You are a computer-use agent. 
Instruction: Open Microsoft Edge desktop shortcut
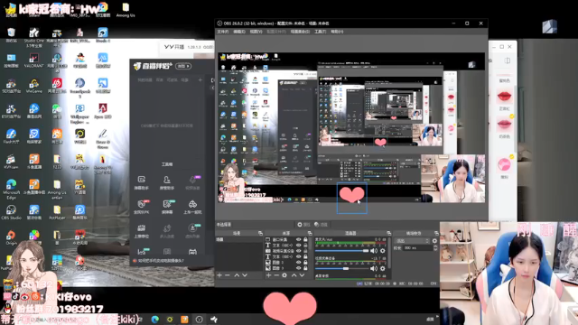pyautogui.click(x=11, y=189)
